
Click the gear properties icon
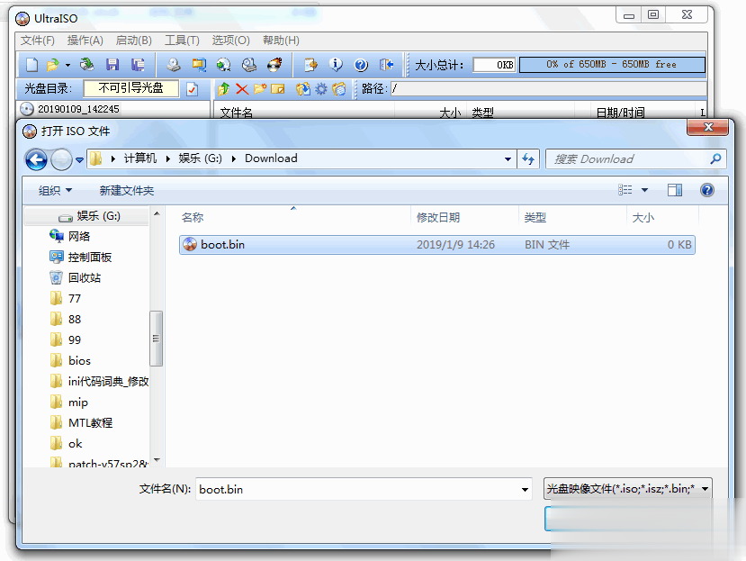321,89
